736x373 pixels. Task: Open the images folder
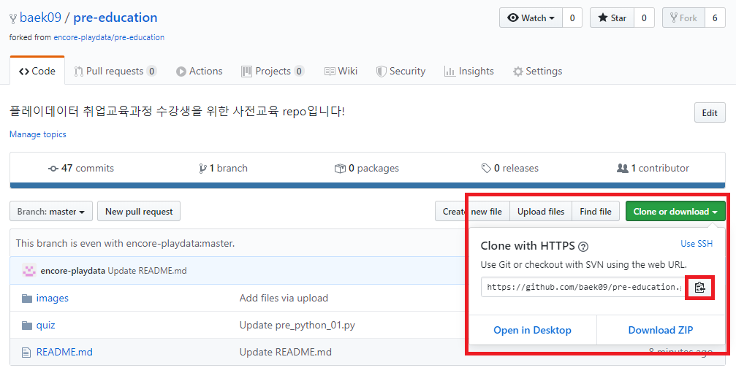pos(52,299)
